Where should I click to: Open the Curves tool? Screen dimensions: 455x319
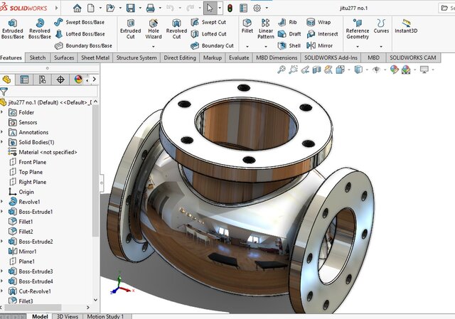tap(381, 26)
